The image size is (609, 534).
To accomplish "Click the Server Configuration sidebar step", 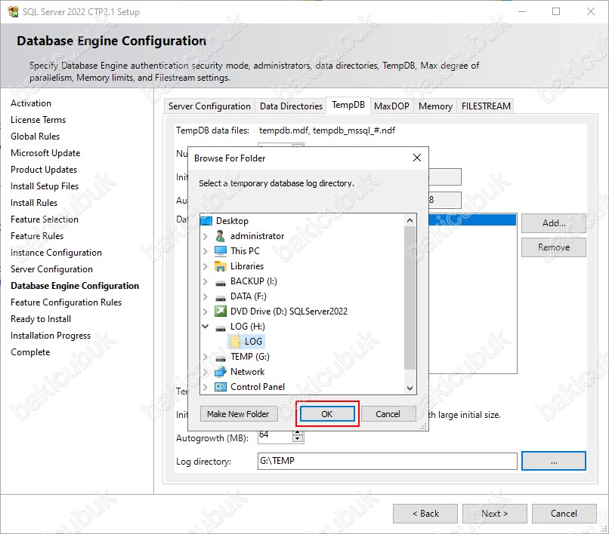I will tap(51, 269).
